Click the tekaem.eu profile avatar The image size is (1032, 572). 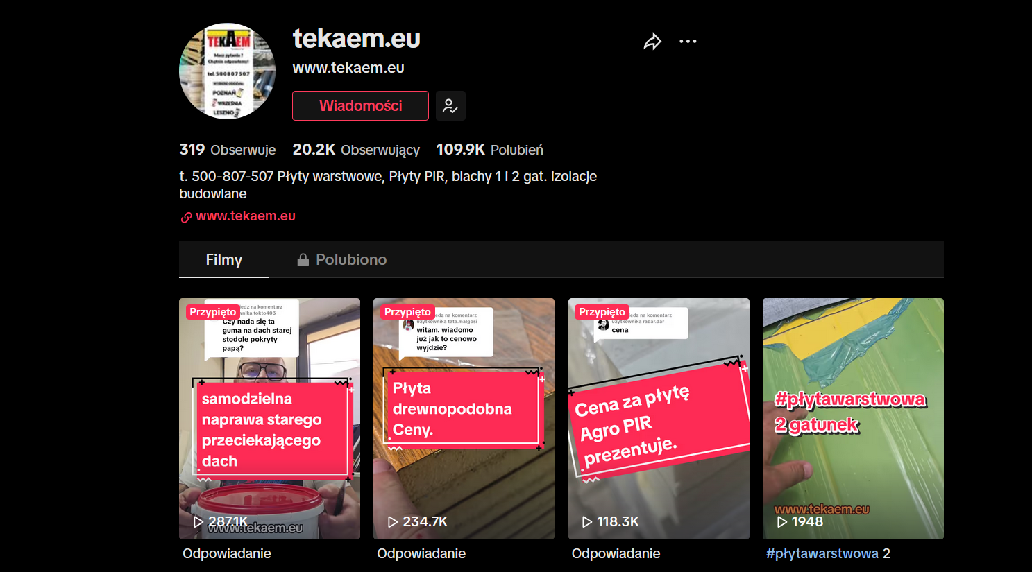tap(228, 71)
